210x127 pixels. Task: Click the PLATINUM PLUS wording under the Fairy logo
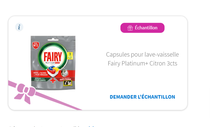52,63
